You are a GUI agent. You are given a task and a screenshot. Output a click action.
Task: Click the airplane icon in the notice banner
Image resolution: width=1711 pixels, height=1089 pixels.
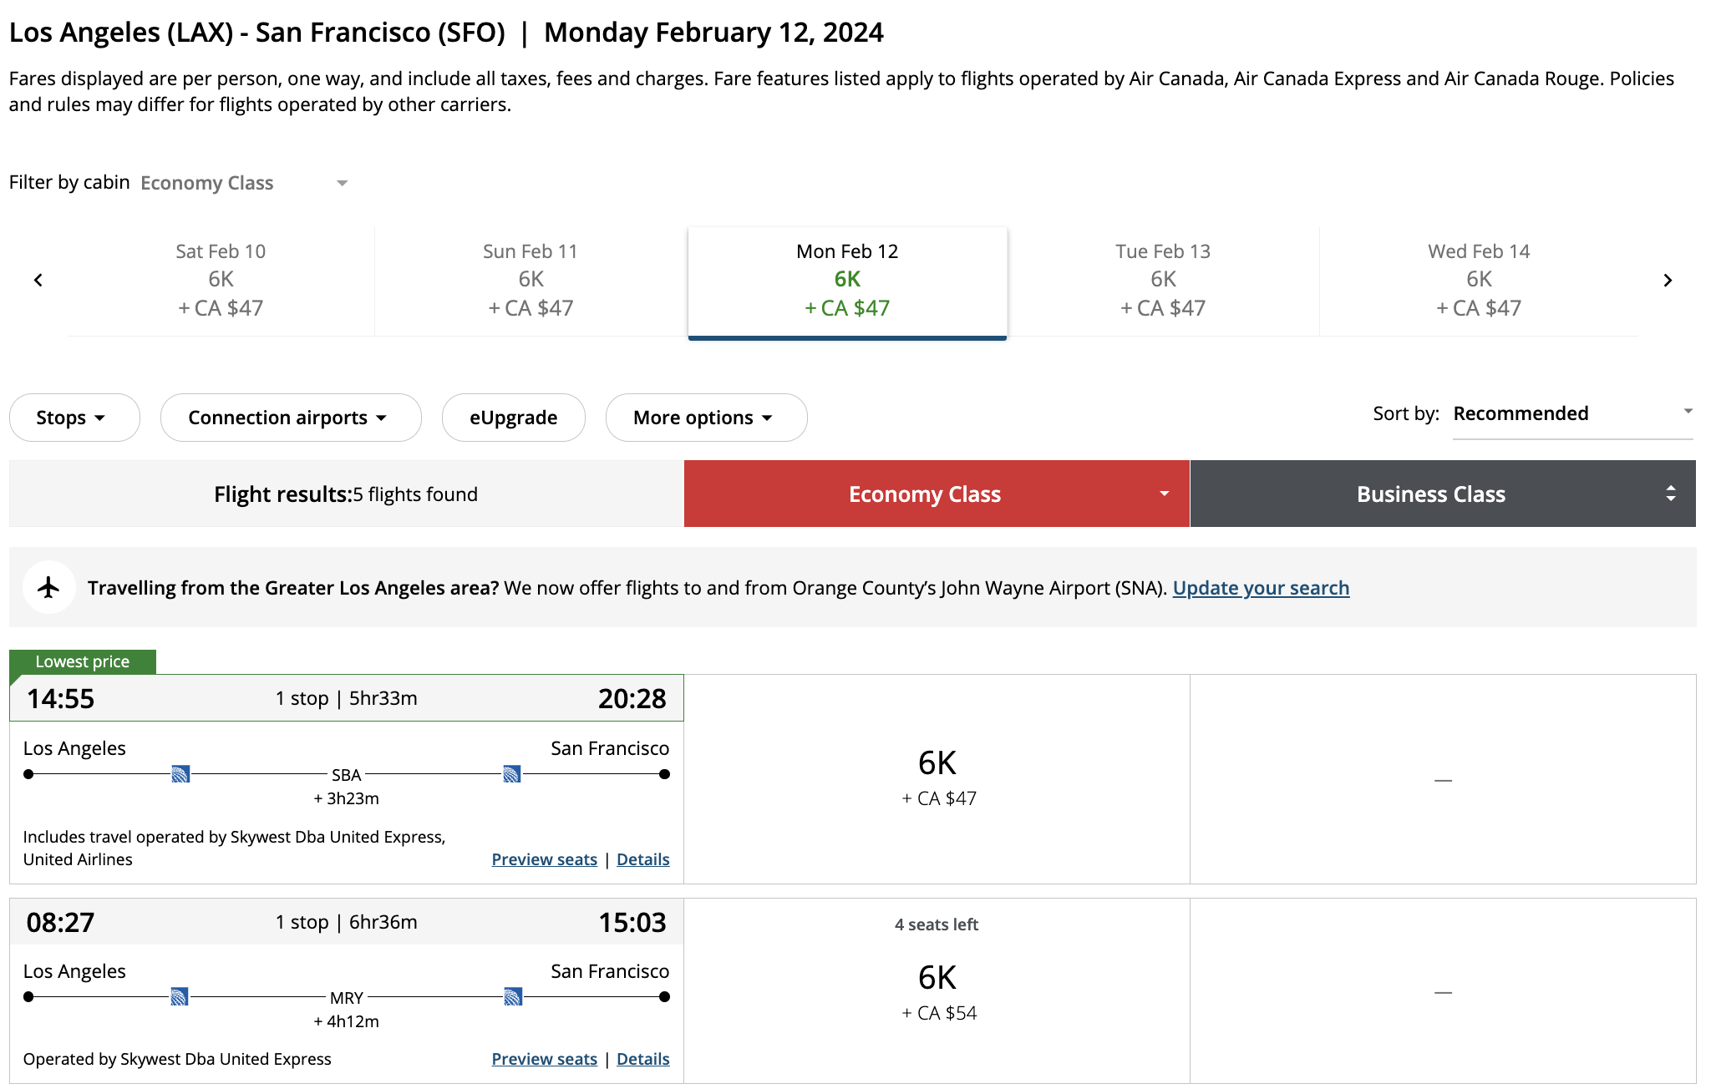49,587
